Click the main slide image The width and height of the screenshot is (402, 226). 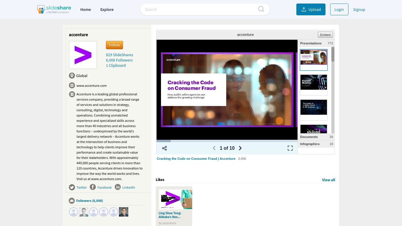pyautogui.click(x=227, y=90)
